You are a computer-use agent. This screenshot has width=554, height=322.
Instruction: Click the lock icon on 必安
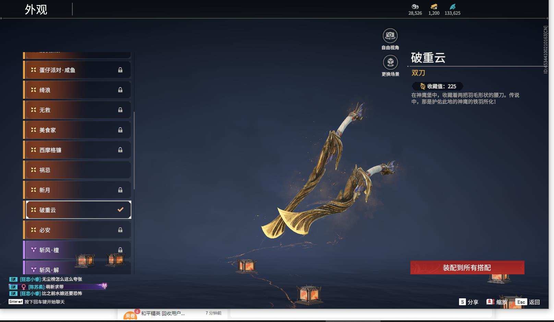(x=120, y=230)
